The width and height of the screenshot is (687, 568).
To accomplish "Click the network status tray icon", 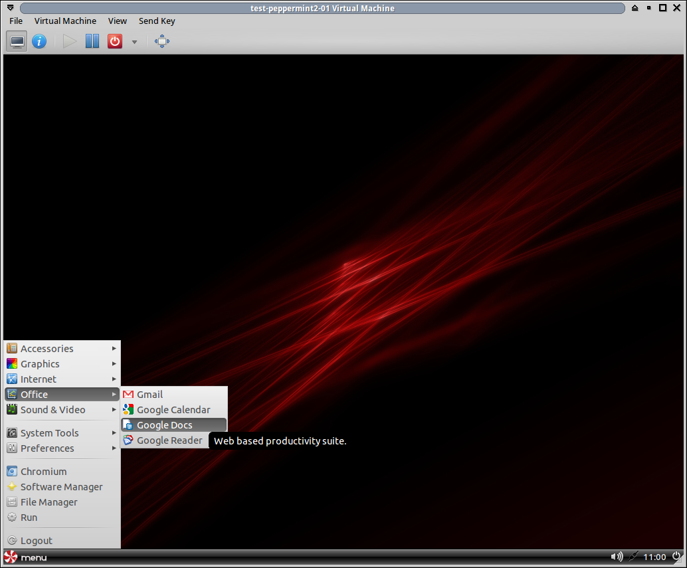I will pyautogui.click(x=633, y=557).
